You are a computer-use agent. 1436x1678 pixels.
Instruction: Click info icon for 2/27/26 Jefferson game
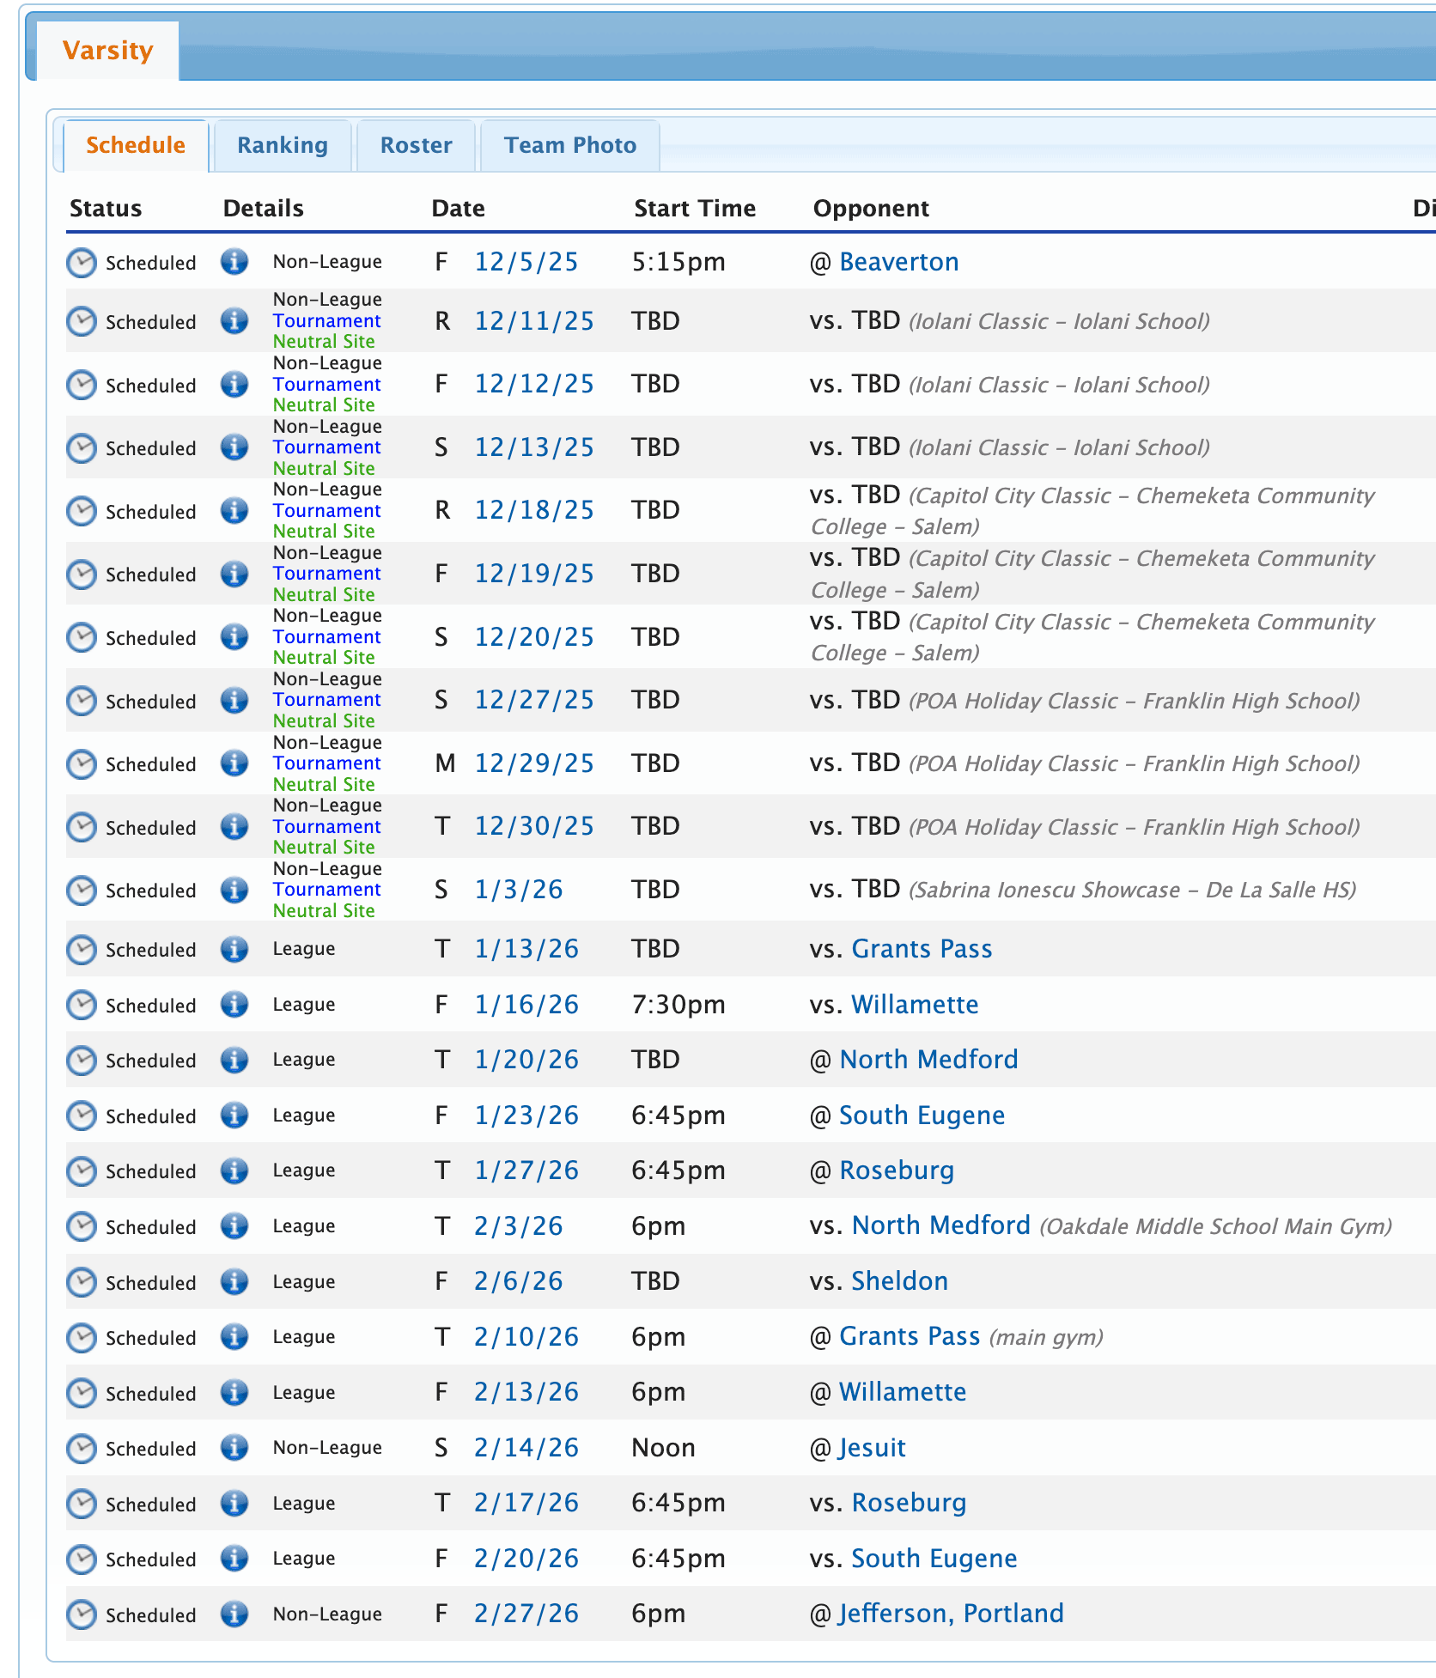234,1614
